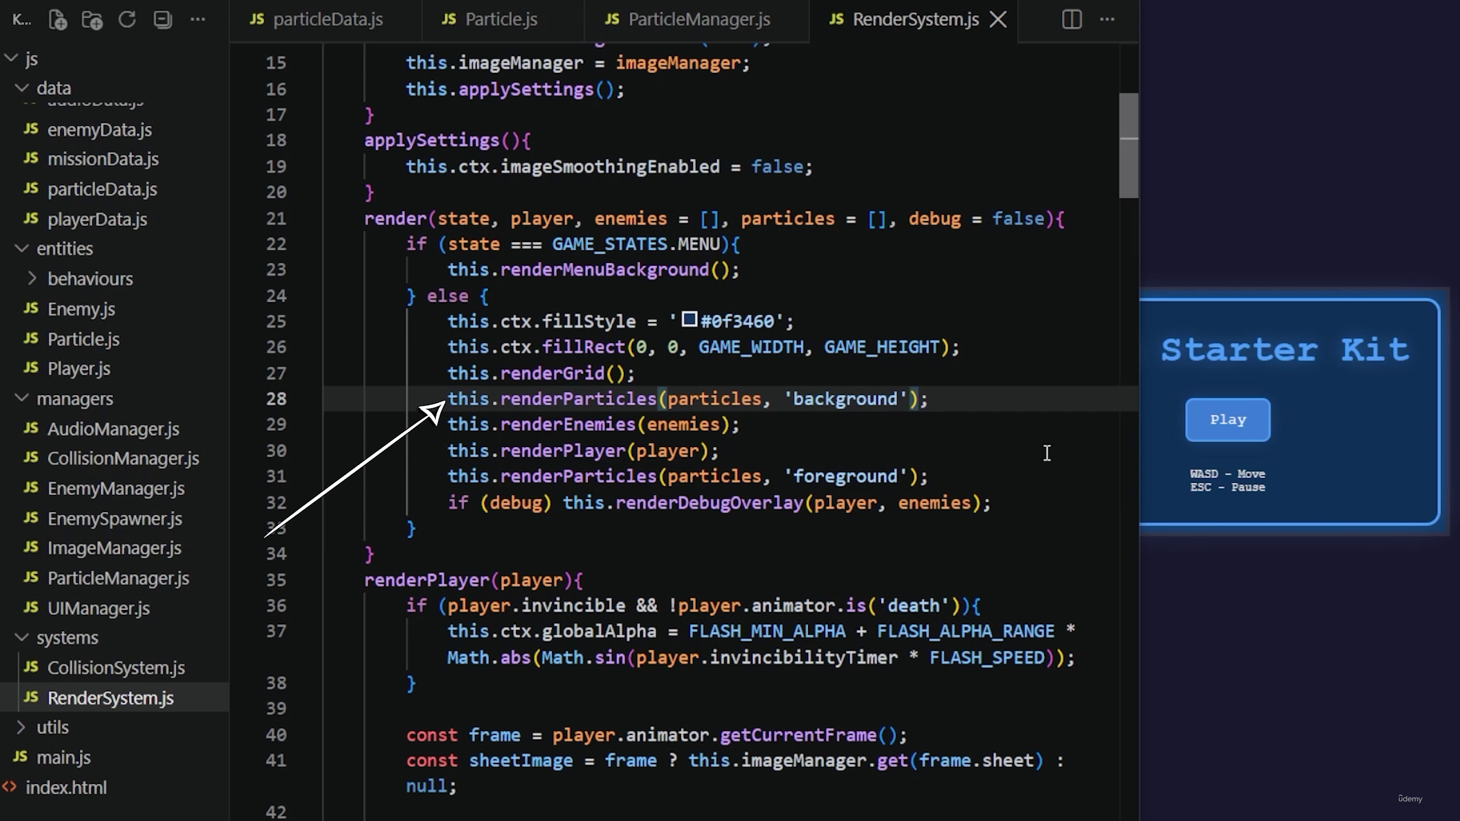Image resolution: width=1460 pixels, height=821 pixels.
Task: Click the New Folder icon in explorer
Action: [92, 20]
